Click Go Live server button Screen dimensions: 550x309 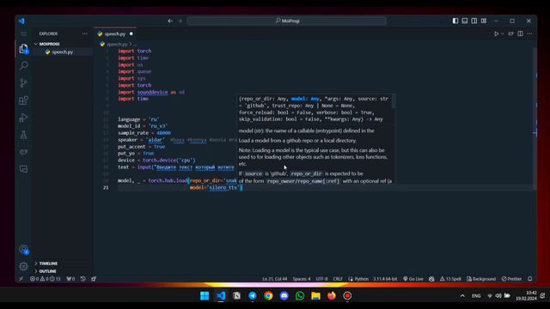[413, 279]
